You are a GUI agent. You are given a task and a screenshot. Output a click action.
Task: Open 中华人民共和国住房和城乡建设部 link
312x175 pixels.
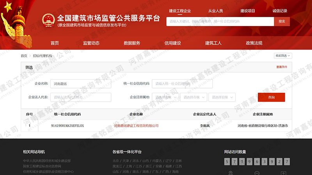tap(47, 161)
